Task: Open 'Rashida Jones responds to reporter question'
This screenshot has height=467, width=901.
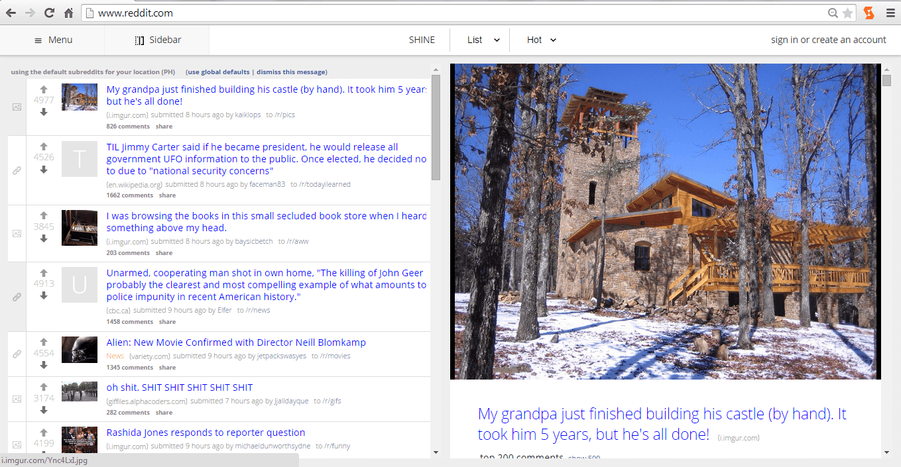Action: click(x=206, y=433)
